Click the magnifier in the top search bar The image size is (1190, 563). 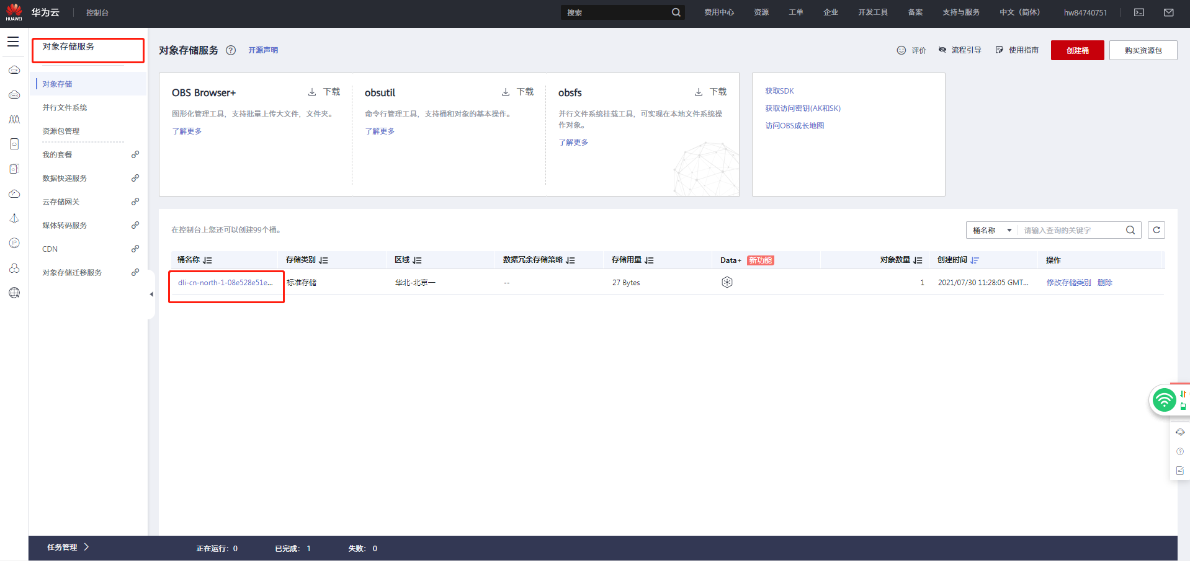(676, 12)
